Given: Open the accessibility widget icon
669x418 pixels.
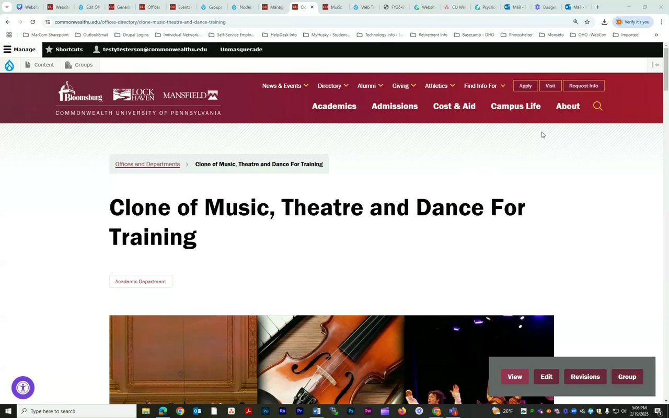Looking at the screenshot, I should [23, 388].
